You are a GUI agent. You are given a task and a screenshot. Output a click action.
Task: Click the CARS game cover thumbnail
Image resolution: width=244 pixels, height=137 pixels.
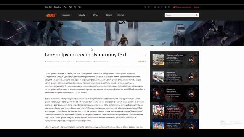tap(158, 77)
